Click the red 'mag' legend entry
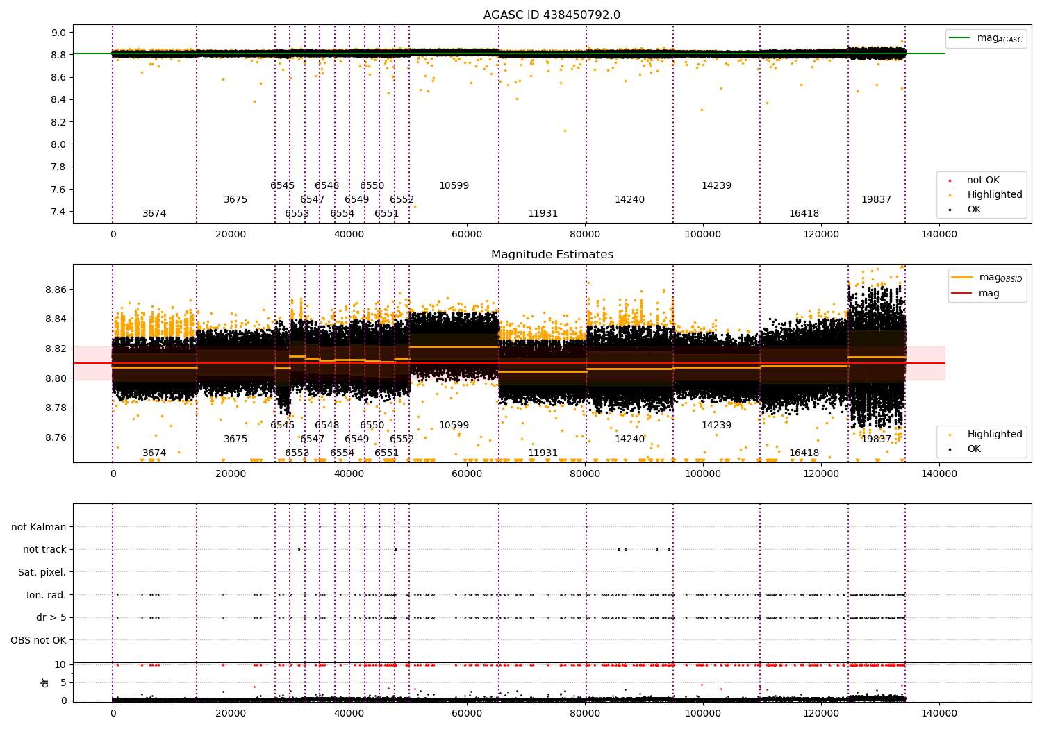 coord(976,294)
